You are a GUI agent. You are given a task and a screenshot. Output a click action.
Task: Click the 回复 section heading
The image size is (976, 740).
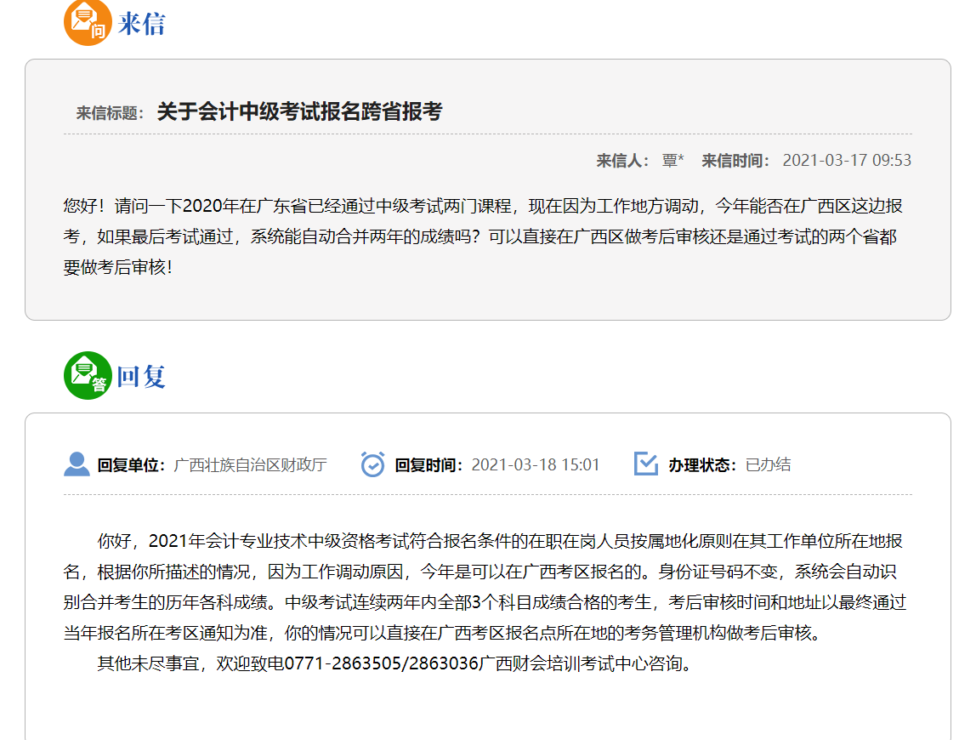(141, 376)
